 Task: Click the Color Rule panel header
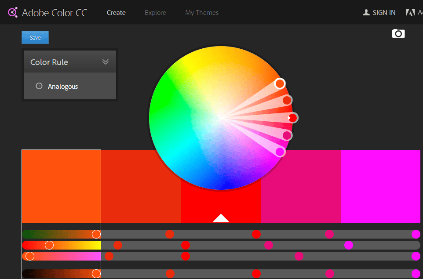[x=70, y=62]
